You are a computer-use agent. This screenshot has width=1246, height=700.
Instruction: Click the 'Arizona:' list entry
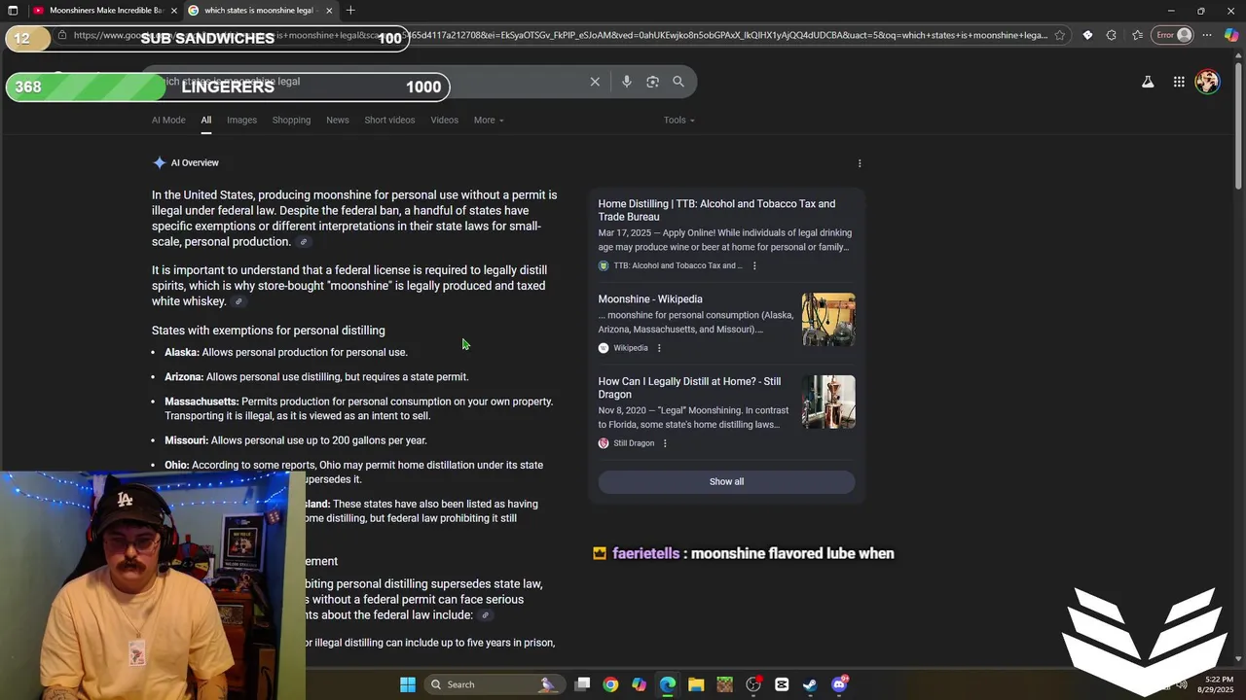[316, 377]
